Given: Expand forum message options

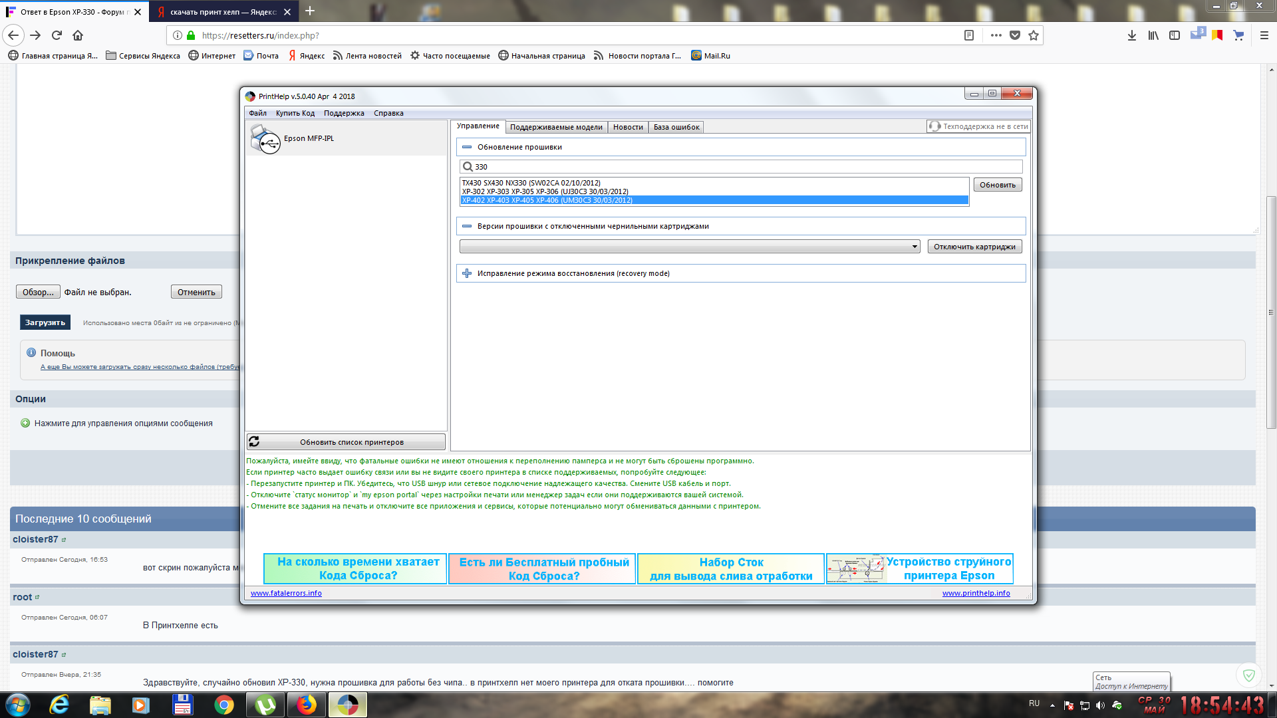Looking at the screenshot, I should pyautogui.click(x=123, y=423).
